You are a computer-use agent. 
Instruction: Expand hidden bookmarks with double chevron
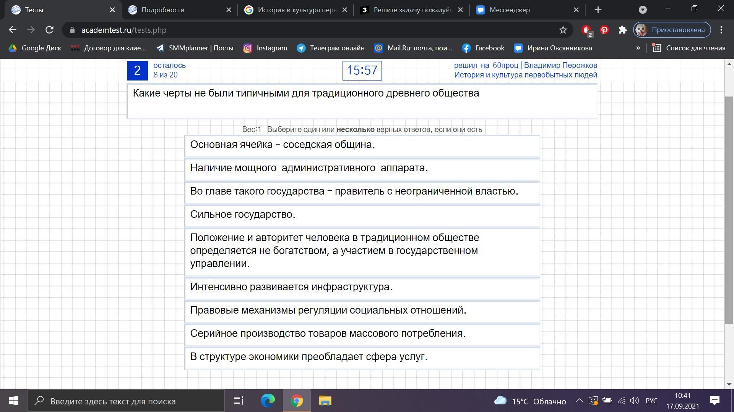pyautogui.click(x=638, y=48)
